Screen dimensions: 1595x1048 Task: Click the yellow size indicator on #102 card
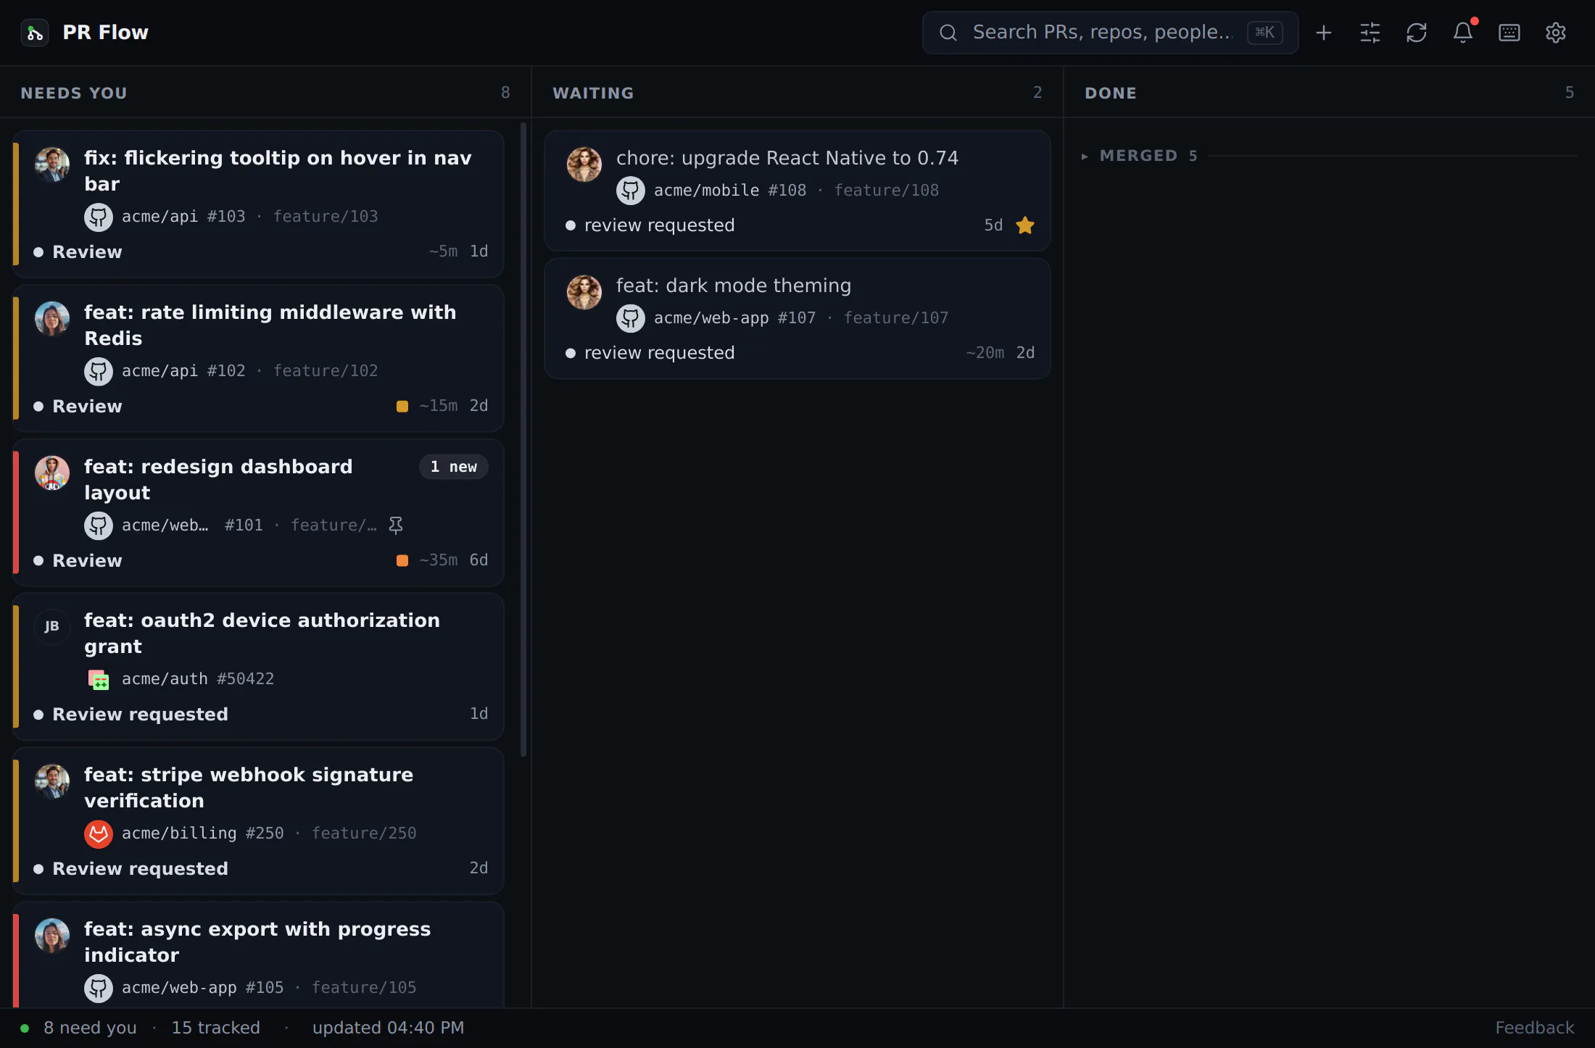pyautogui.click(x=402, y=407)
